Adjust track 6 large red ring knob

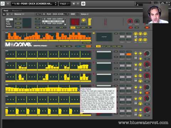147,110
